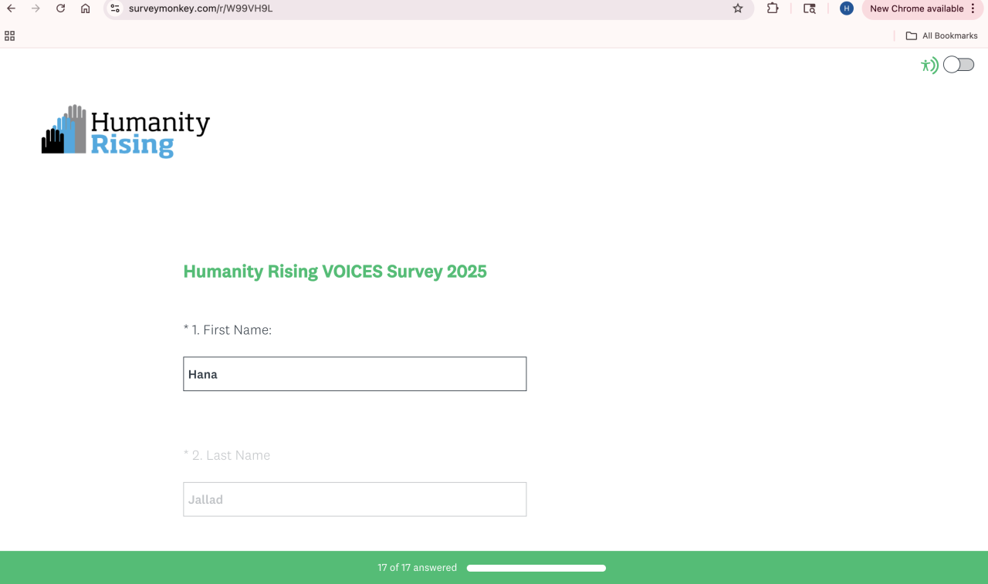Open the tab search icon

[x=809, y=8]
